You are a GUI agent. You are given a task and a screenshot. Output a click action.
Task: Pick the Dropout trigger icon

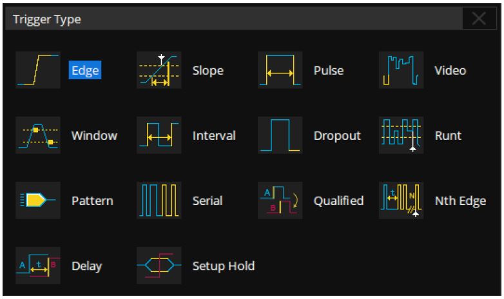(280, 135)
